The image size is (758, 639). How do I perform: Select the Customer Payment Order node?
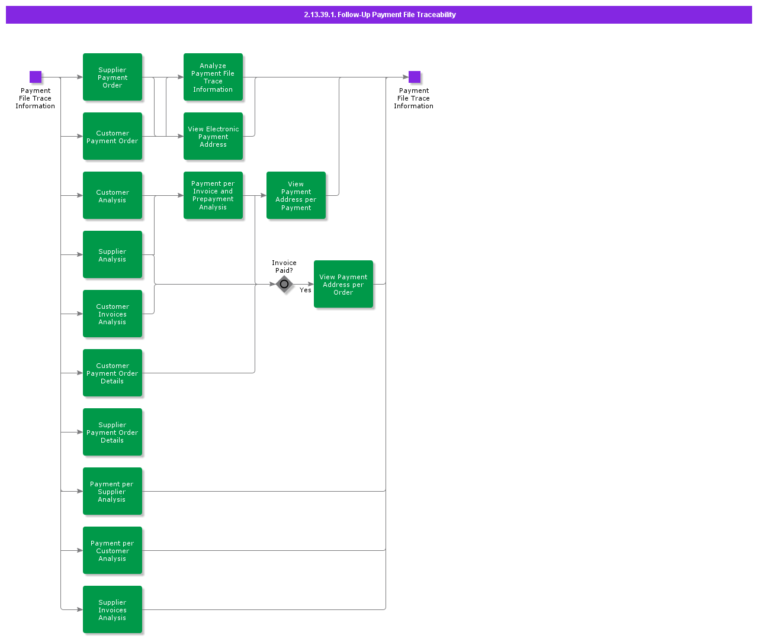[113, 136]
